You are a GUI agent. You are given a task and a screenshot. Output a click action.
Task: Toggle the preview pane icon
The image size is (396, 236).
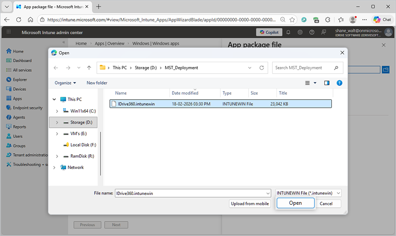coord(327,83)
